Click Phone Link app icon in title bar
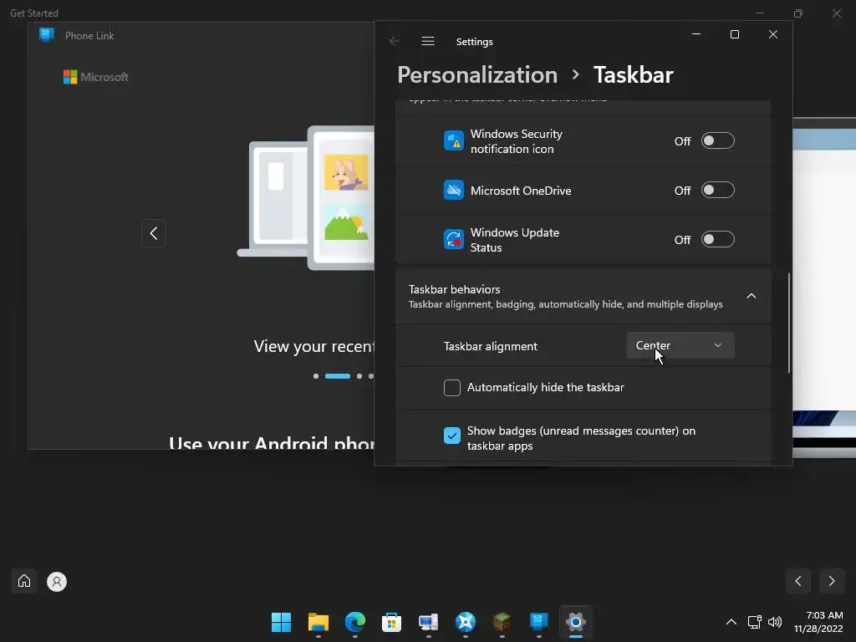 point(47,35)
